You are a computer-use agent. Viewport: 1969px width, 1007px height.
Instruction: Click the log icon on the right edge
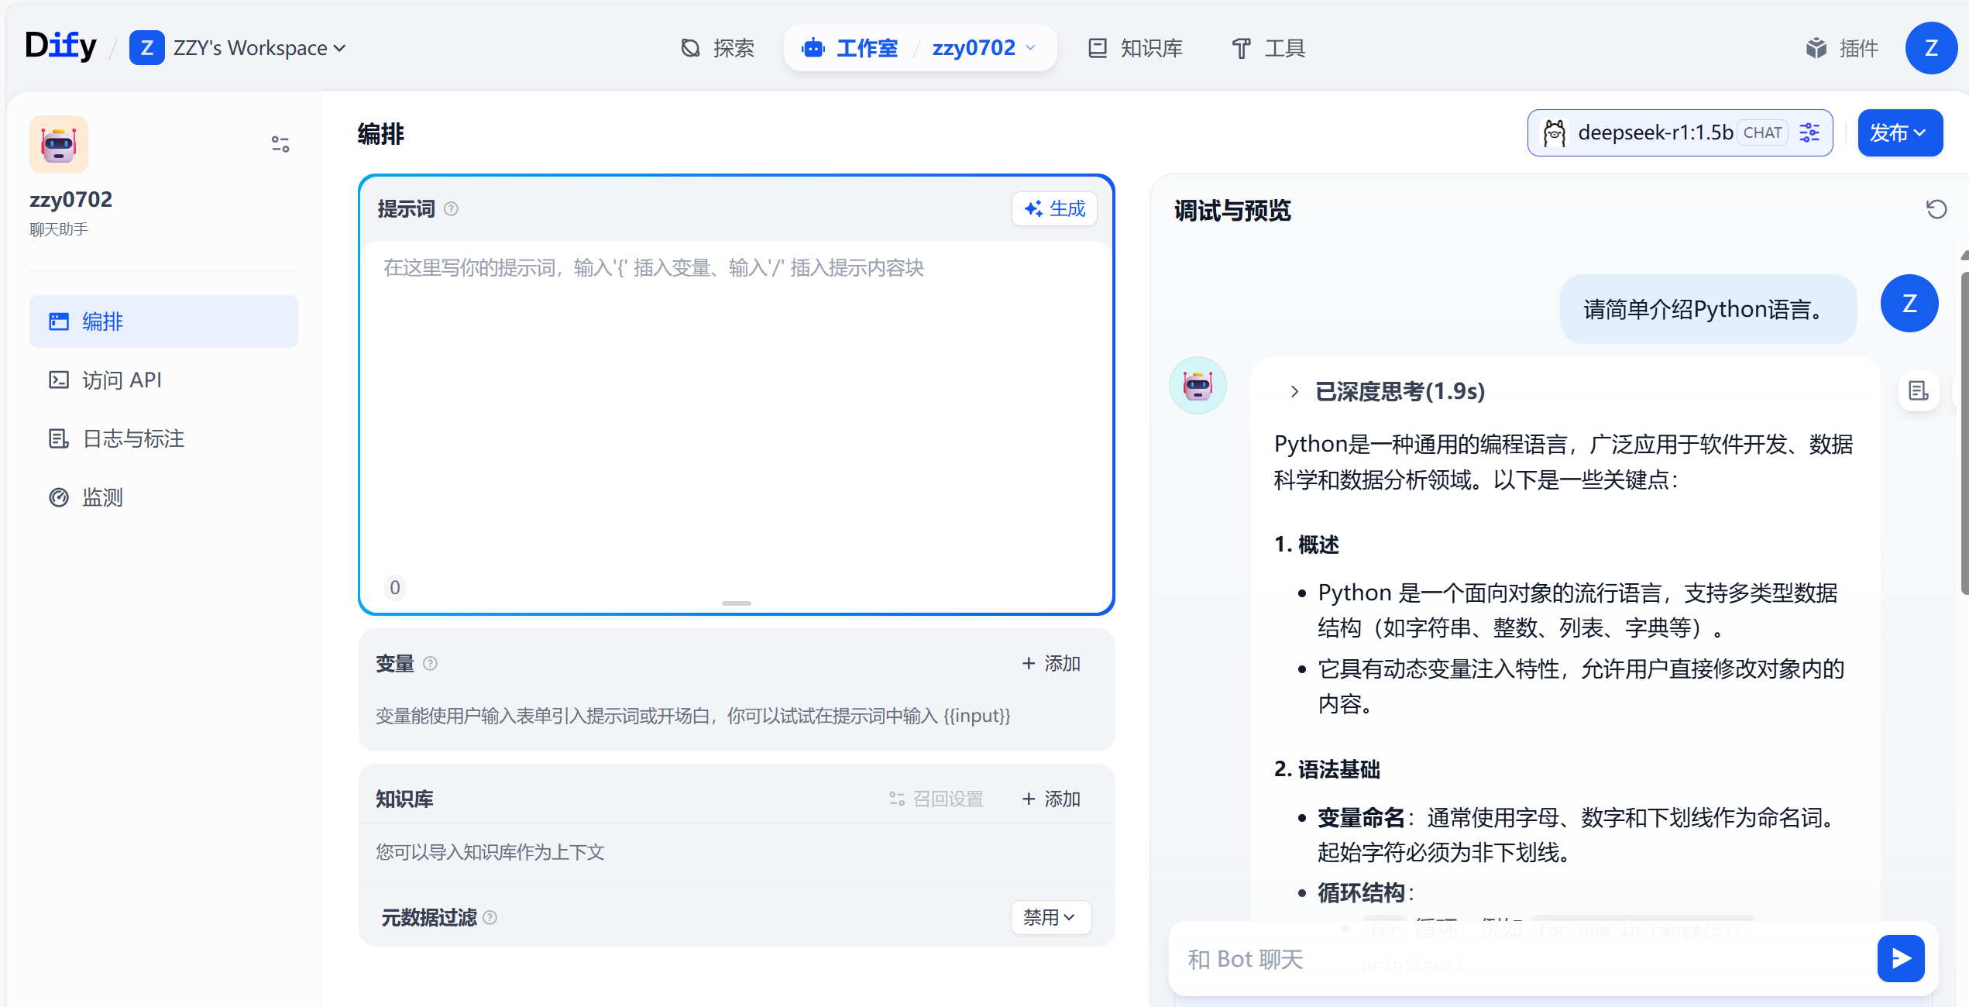click(1918, 391)
